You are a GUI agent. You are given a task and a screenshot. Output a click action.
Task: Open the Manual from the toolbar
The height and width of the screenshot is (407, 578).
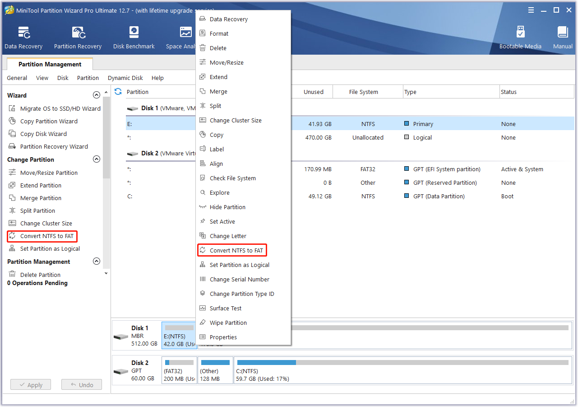click(x=563, y=38)
